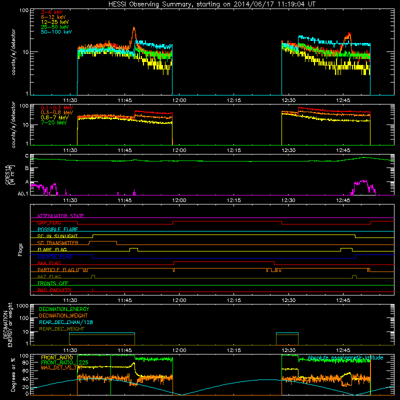
Task: Click the 'Degrees or %' axis title
Action: 13,374
